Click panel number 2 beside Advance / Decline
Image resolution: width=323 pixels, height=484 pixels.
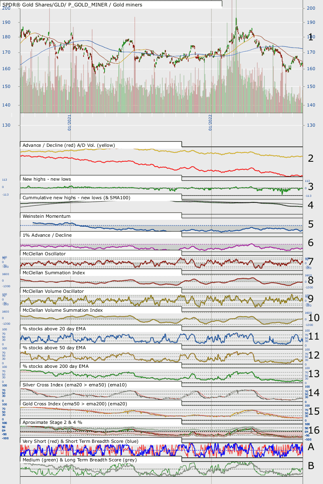click(x=310, y=158)
